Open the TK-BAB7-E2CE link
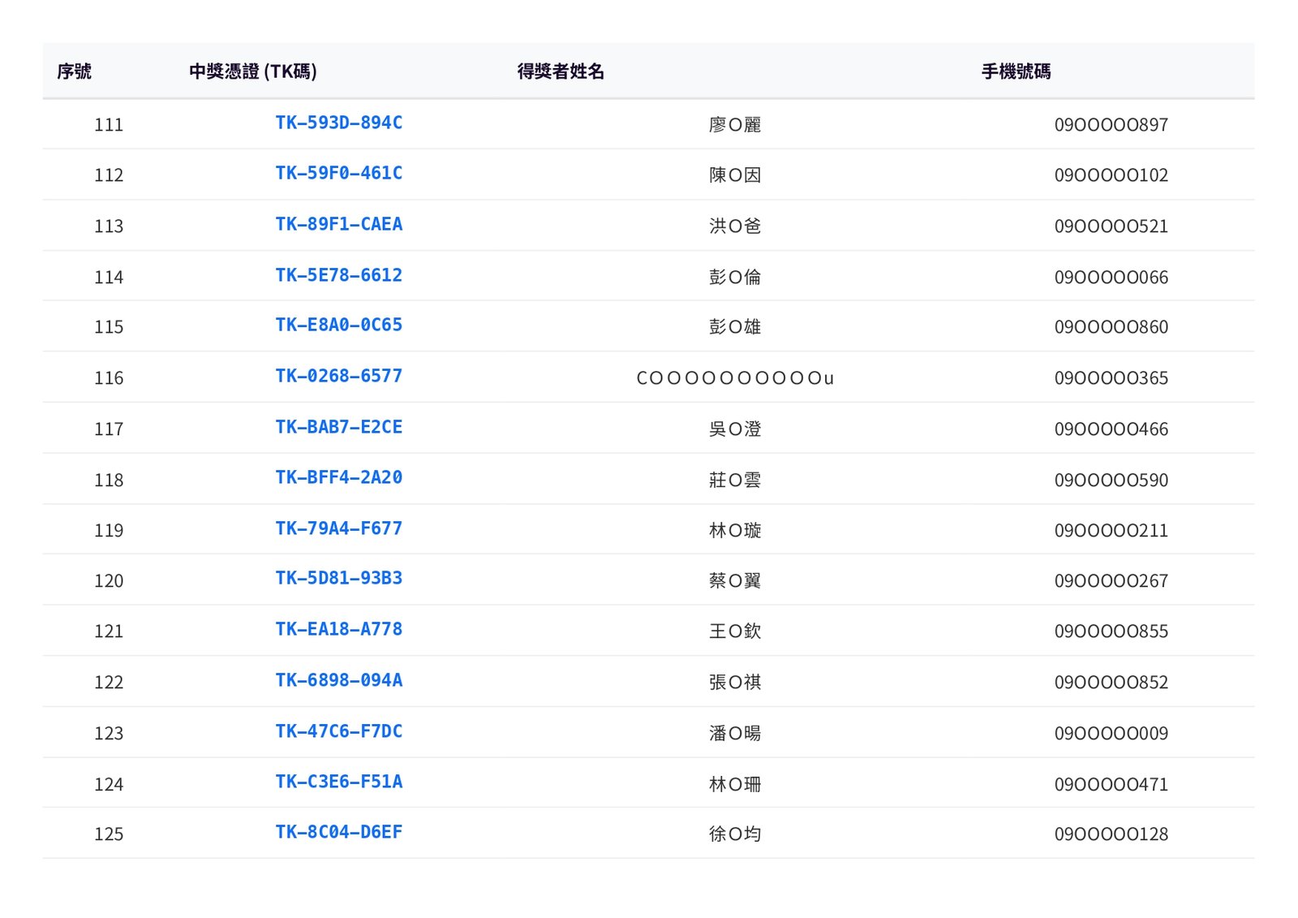The width and height of the screenshot is (1298, 918). (338, 427)
